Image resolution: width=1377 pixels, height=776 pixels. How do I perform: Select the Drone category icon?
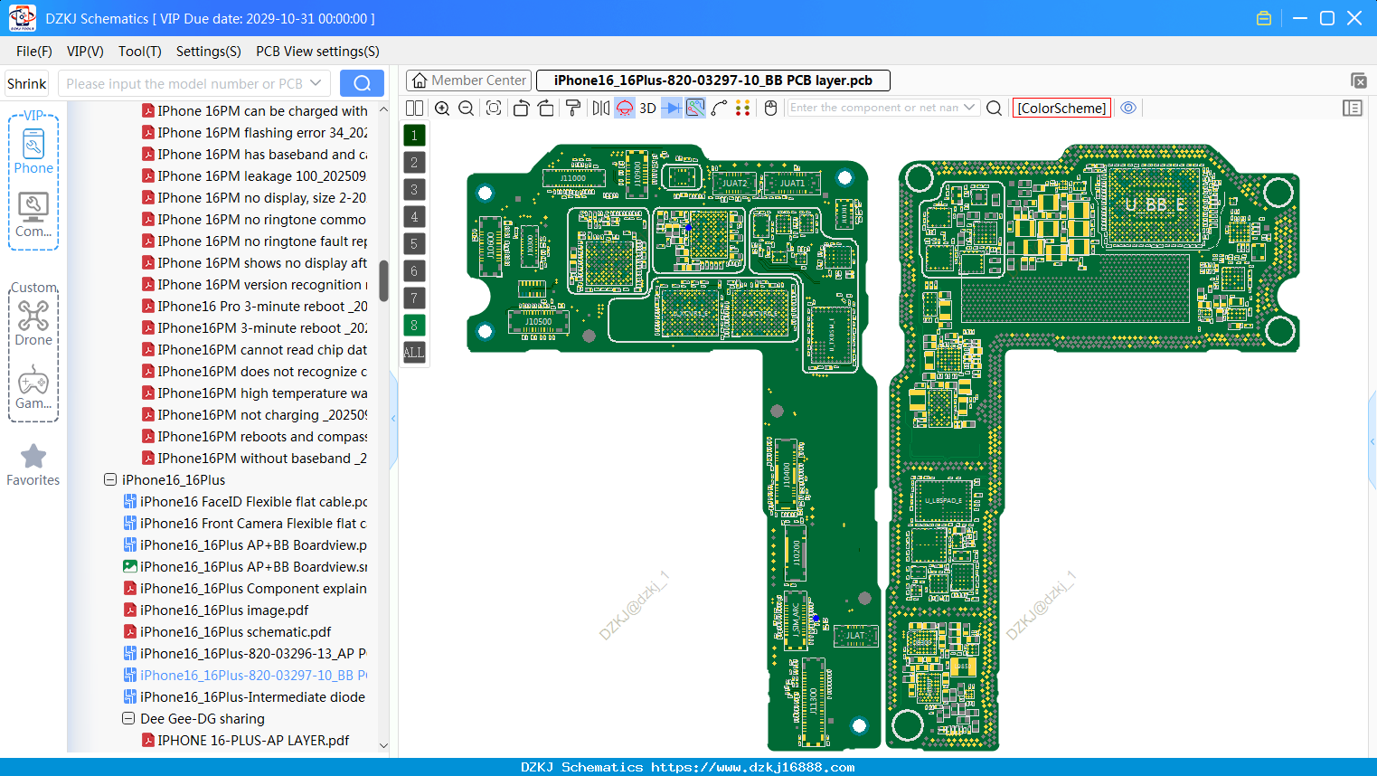tap(33, 323)
